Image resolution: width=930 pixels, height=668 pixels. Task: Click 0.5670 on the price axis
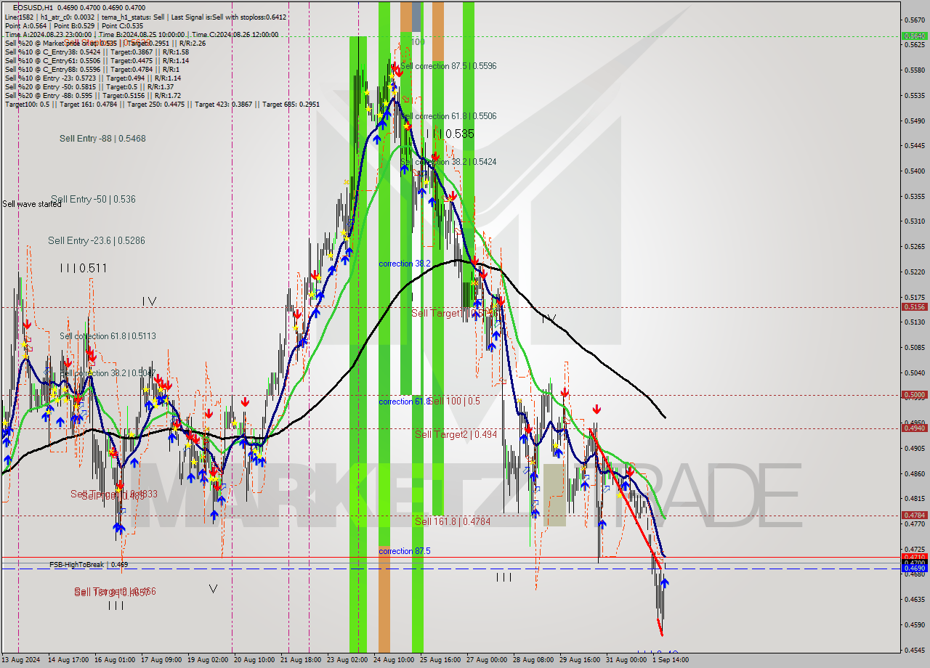[x=914, y=20]
